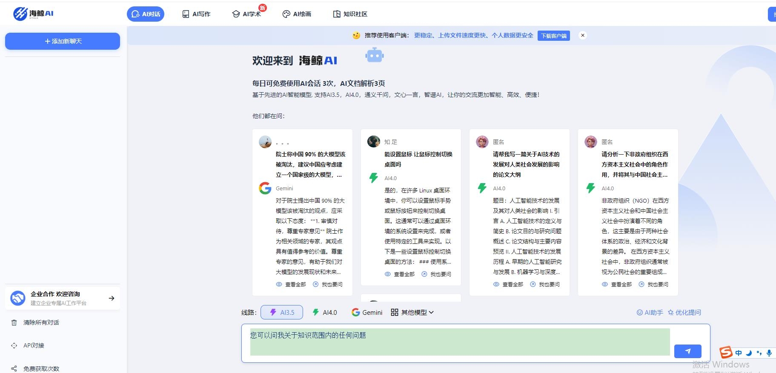
Task: Click lightning icon in AI技术论文 card
Action: coord(482,188)
